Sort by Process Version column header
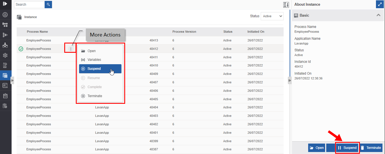 [184, 32]
